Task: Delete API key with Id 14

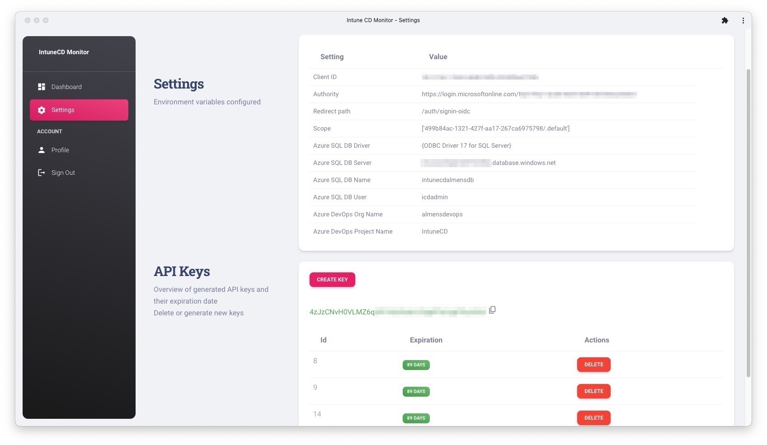Action: pyautogui.click(x=593, y=418)
